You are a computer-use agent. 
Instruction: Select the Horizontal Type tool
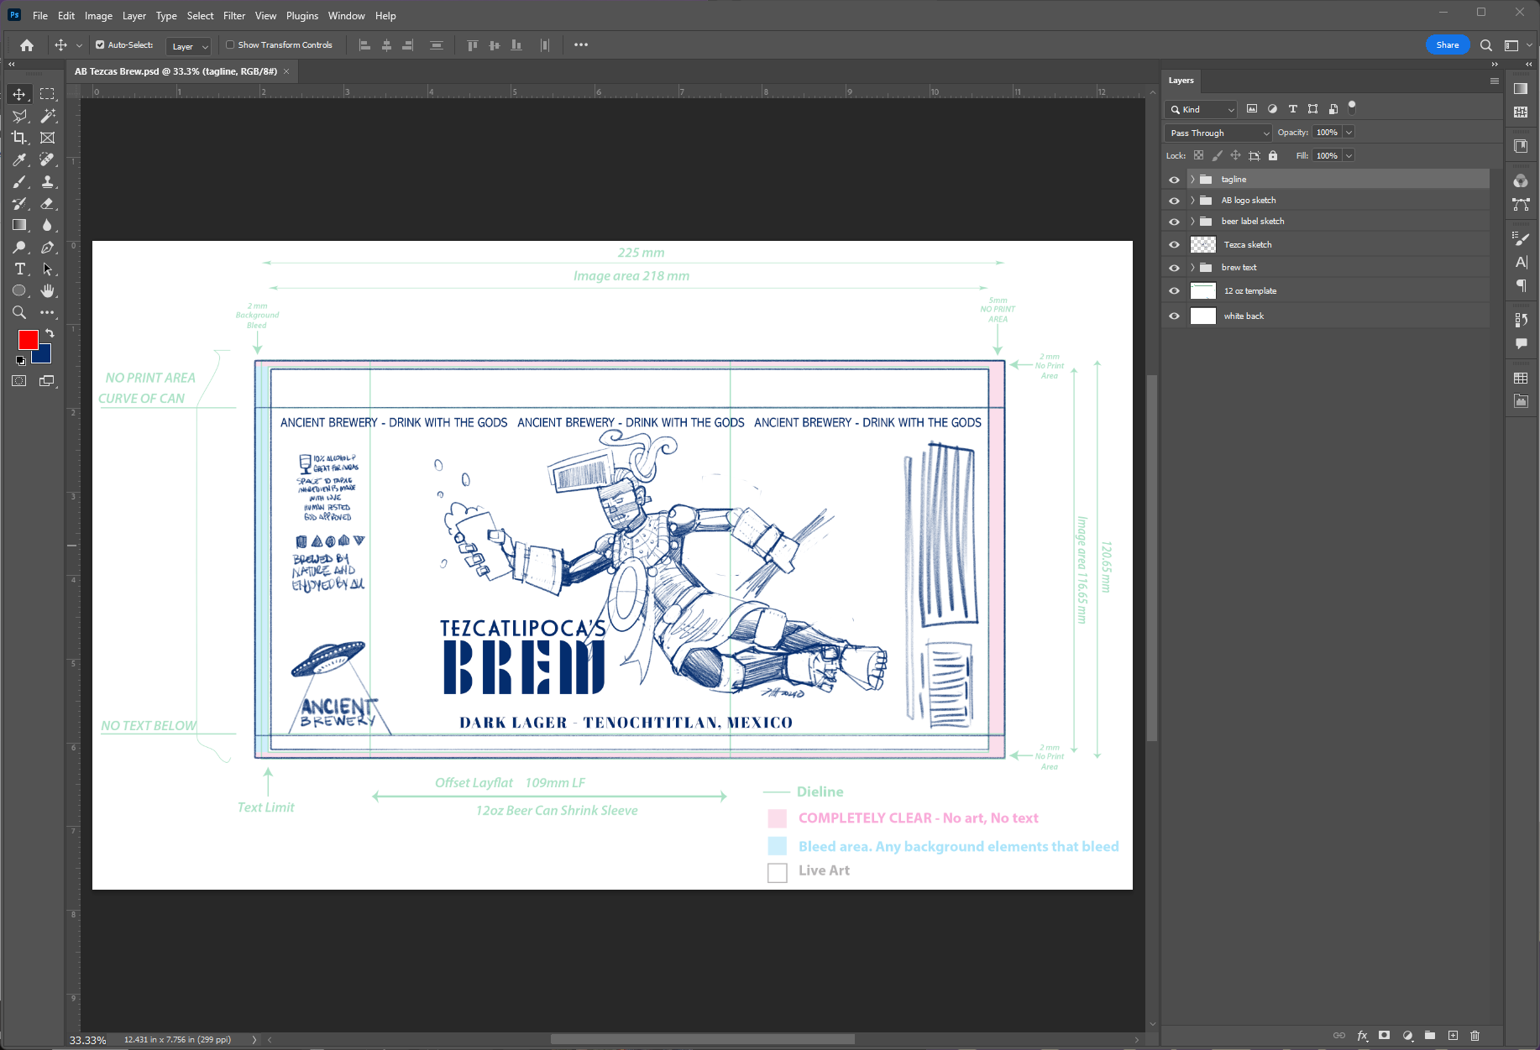[19, 269]
